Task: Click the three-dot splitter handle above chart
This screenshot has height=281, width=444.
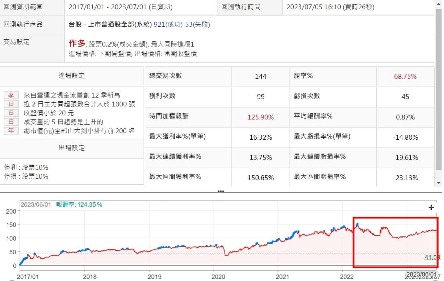Action: [x=221, y=191]
